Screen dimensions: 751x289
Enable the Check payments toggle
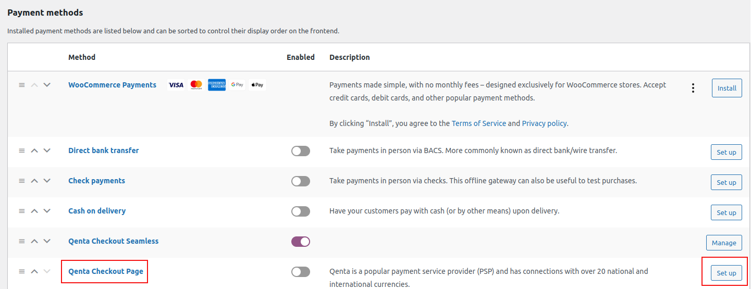[x=301, y=181]
